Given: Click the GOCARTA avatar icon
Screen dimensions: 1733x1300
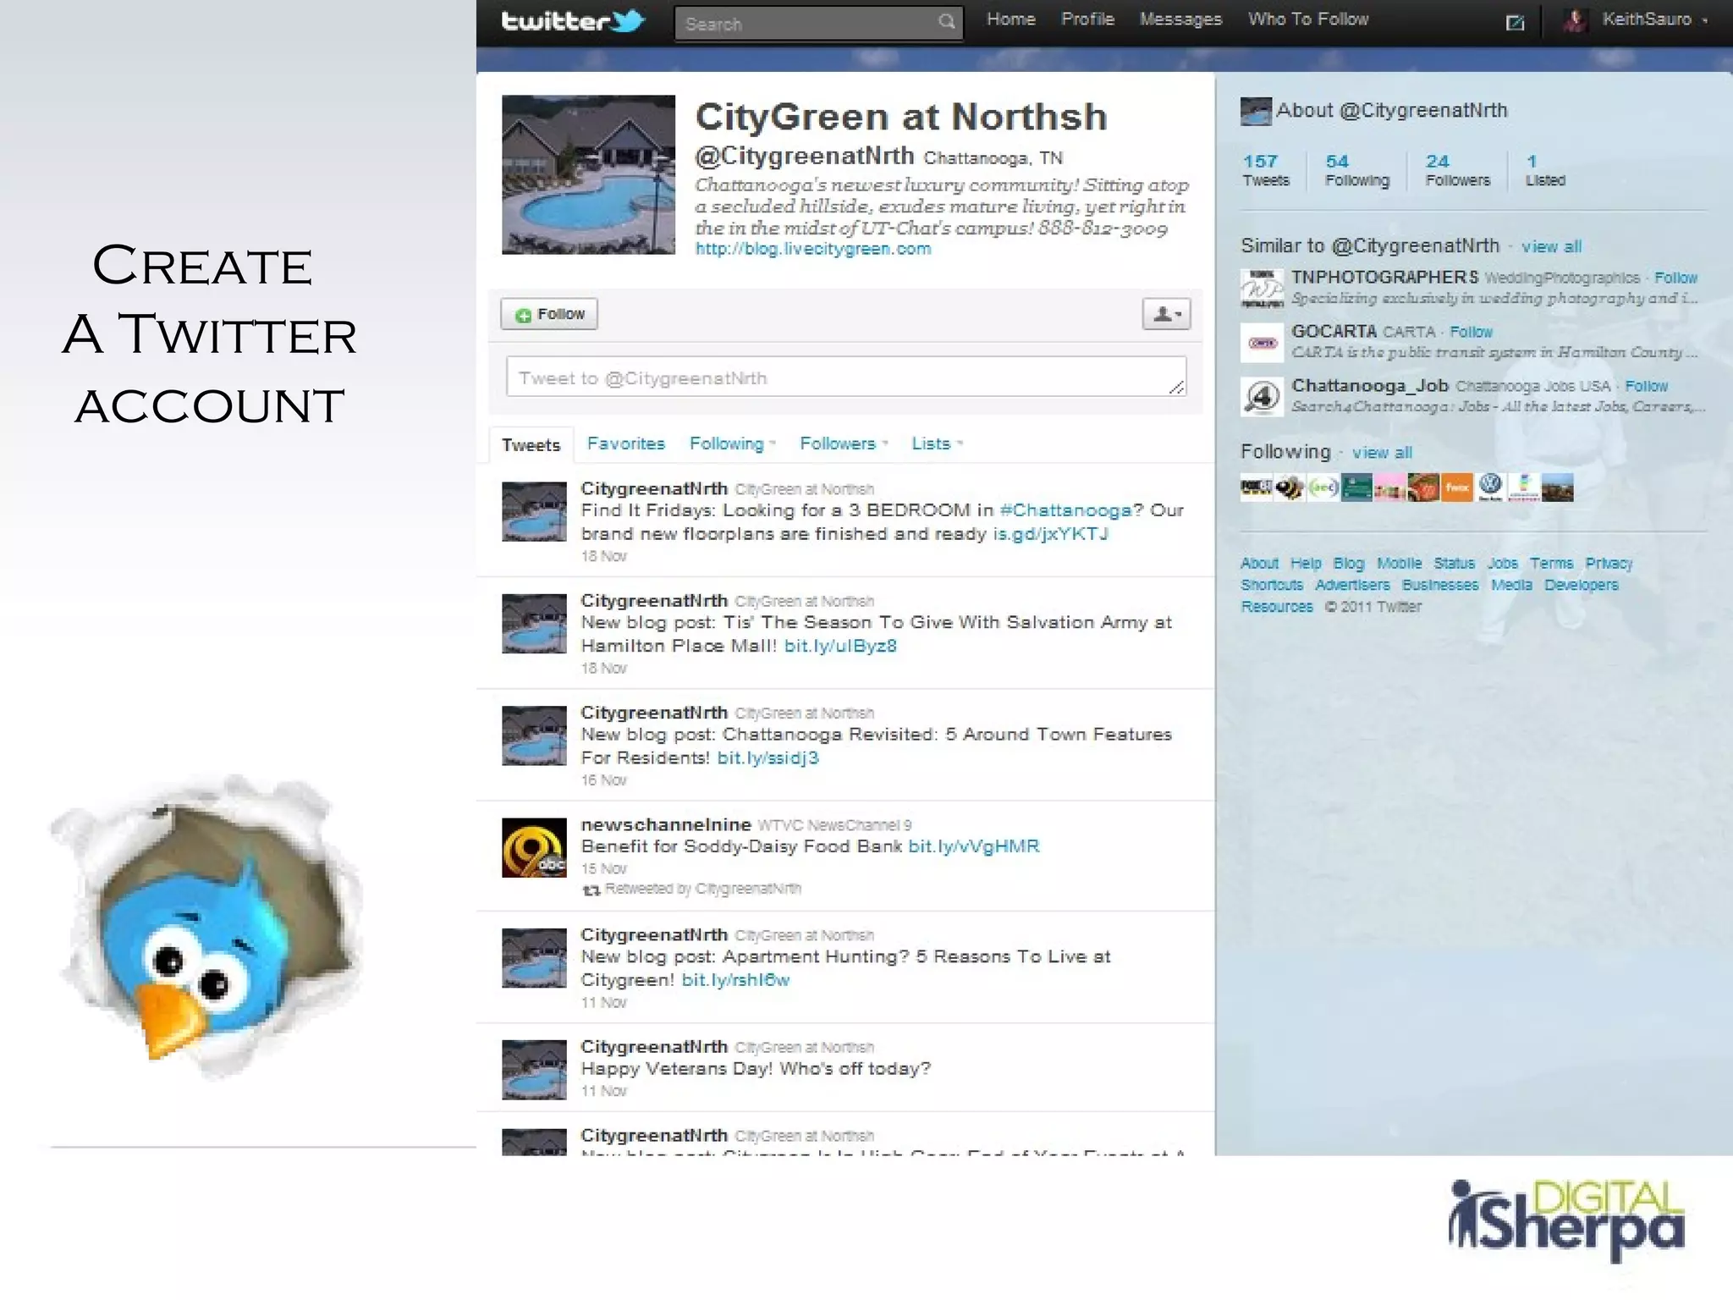Looking at the screenshot, I should [1262, 343].
